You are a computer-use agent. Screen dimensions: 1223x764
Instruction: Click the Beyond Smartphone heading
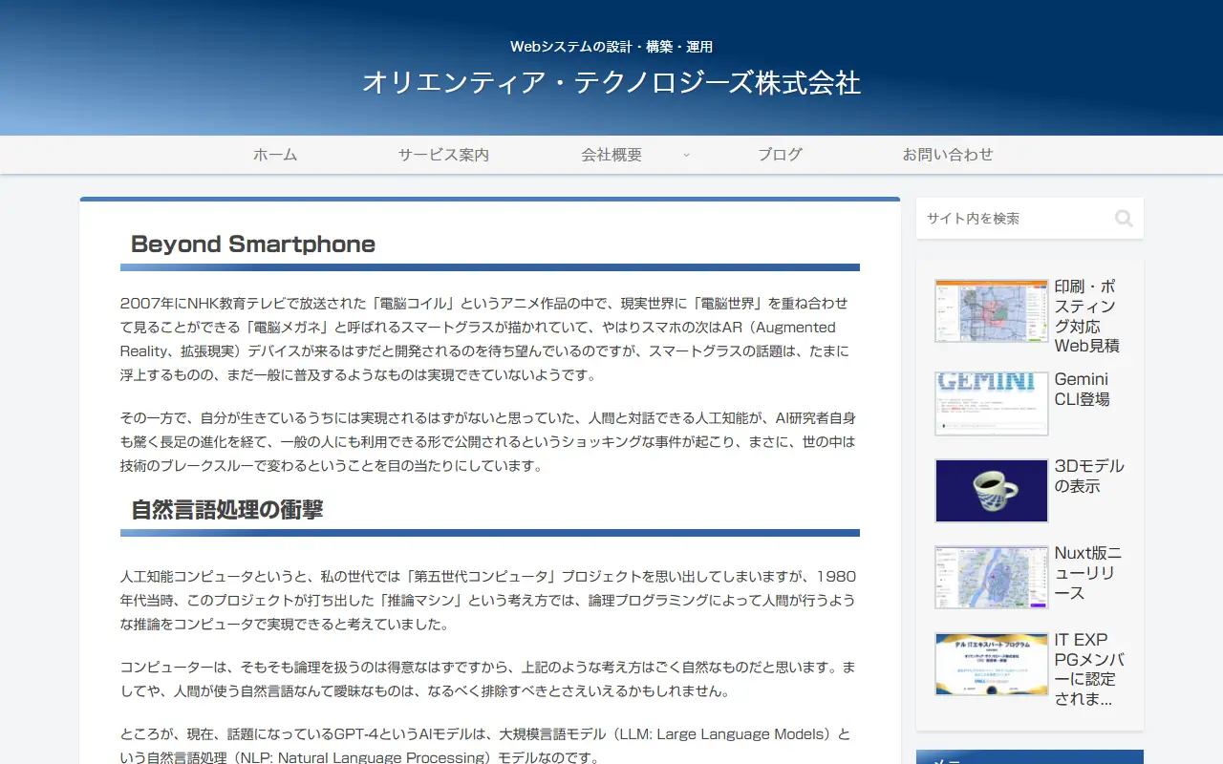[253, 244]
